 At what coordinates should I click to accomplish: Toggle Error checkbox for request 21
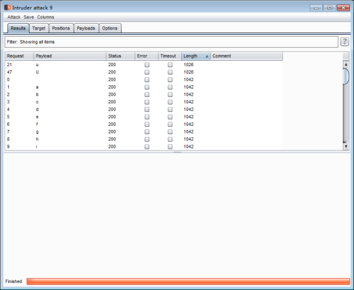pyautogui.click(x=147, y=64)
